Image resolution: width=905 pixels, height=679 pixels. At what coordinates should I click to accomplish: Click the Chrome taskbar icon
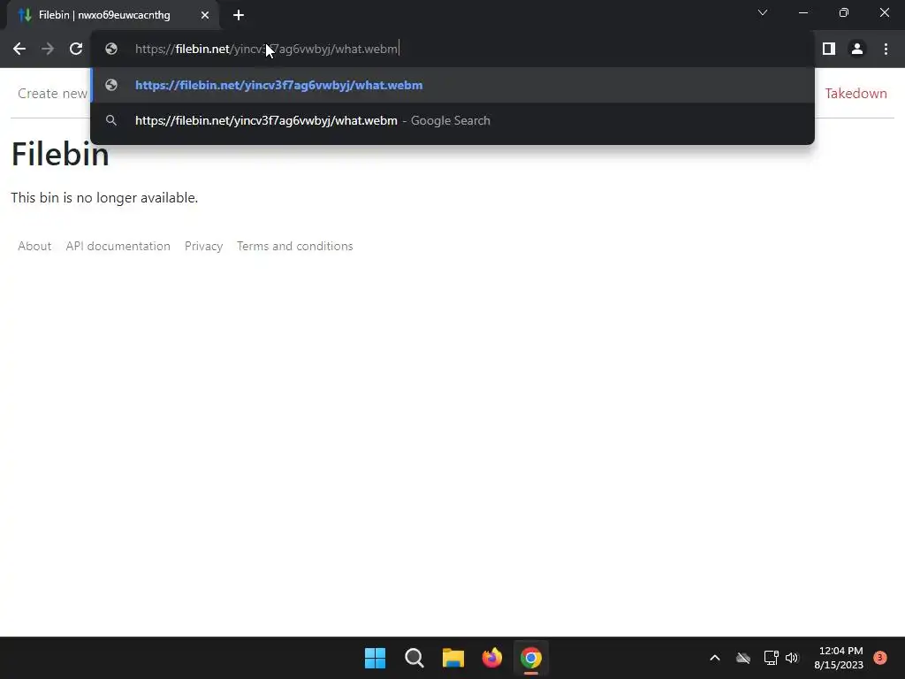coord(531,658)
